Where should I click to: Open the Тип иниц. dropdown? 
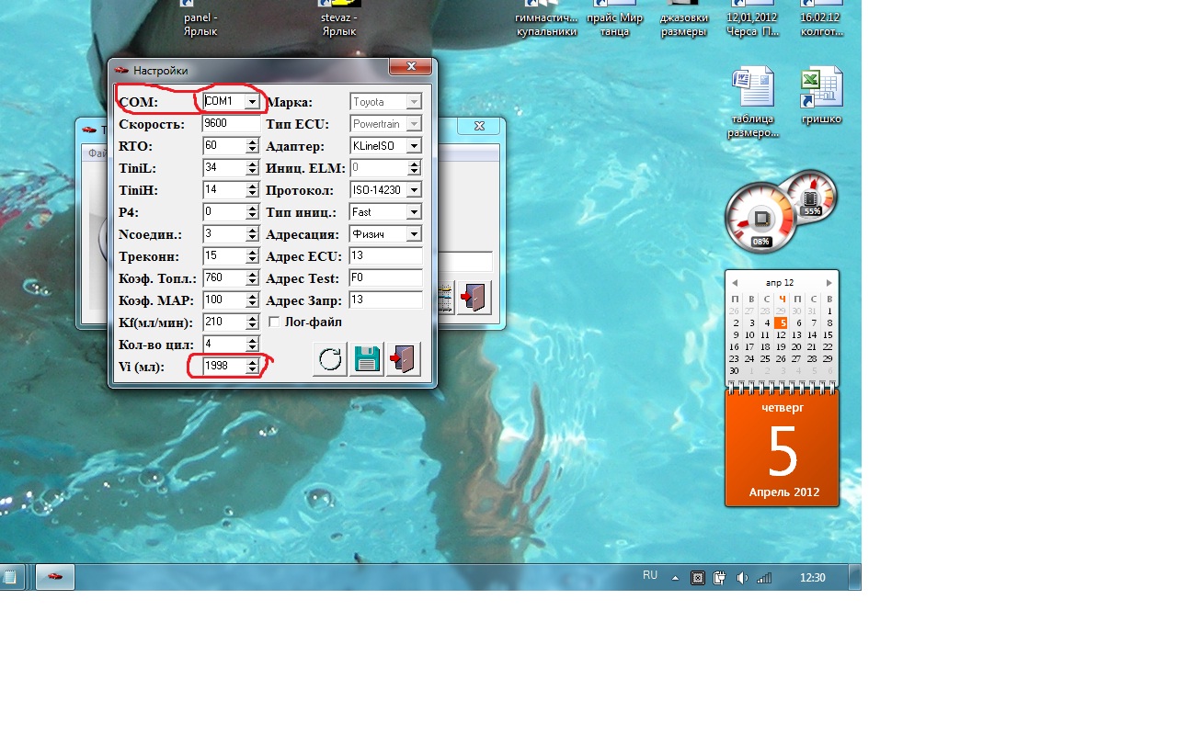tap(414, 212)
